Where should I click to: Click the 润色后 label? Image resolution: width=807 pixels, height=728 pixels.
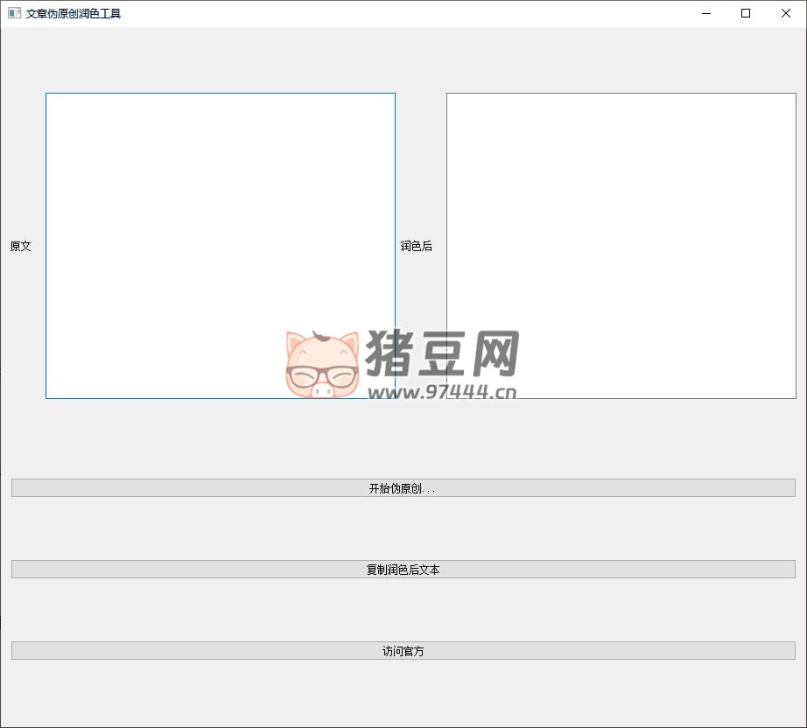tap(416, 246)
